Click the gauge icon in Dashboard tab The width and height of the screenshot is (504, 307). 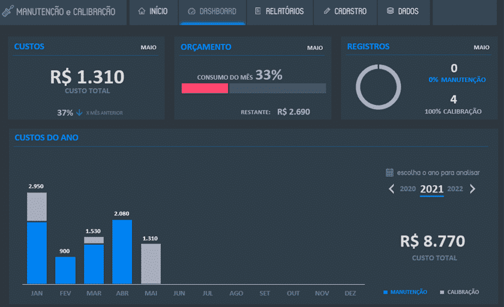coord(191,11)
